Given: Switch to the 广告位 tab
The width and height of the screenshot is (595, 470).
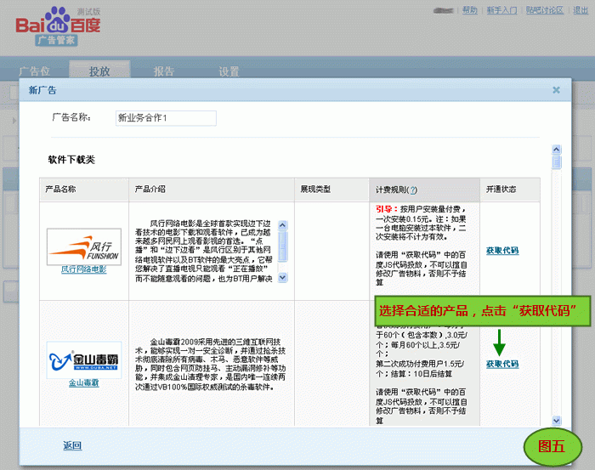Looking at the screenshot, I should pyautogui.click(x=35, y=71).
